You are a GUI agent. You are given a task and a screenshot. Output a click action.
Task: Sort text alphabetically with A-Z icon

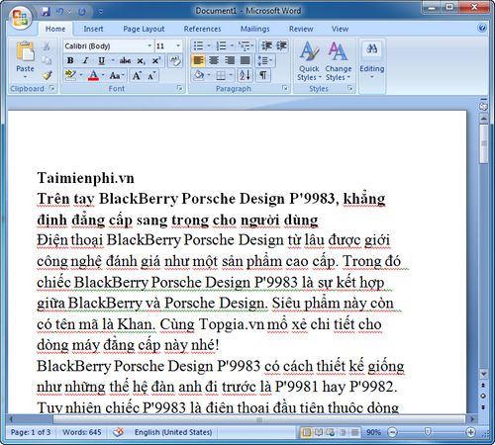tap(246, 75)
